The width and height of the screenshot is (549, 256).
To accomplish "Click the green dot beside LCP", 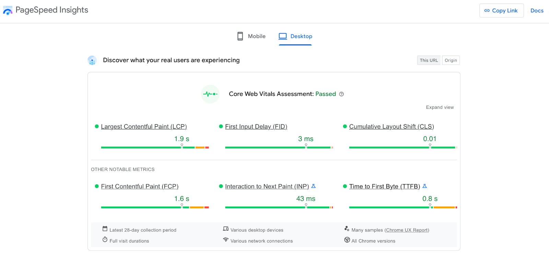I will click(97, 127).
